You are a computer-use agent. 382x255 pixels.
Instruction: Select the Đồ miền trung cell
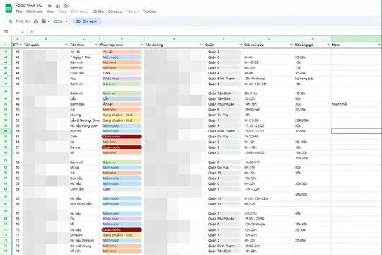[x=84, y=246]
